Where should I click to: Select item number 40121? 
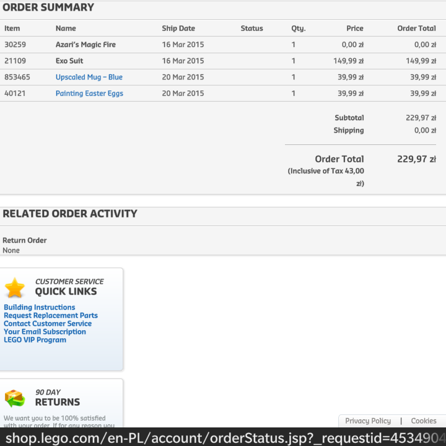pyautogui.click(x=15, y=94)
